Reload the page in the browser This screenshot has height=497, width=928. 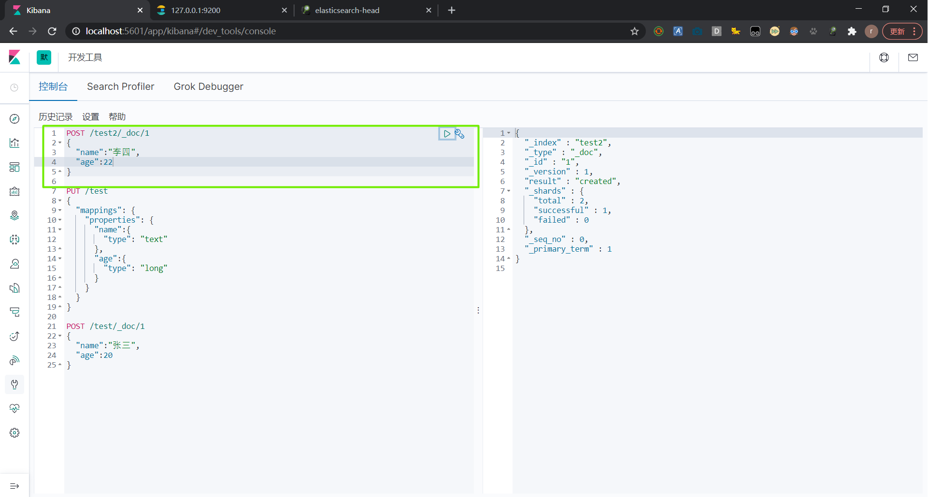[52, 31]
